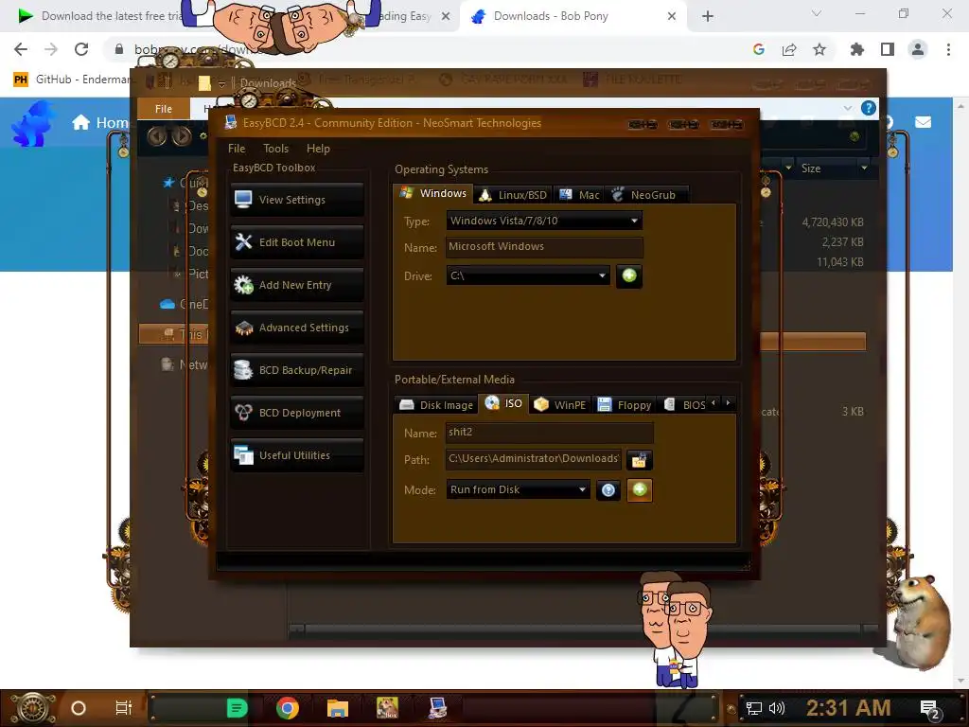The image size is (969, 727).
Task: Select Network in Explorer sidebar
Action: click(185, 364)
